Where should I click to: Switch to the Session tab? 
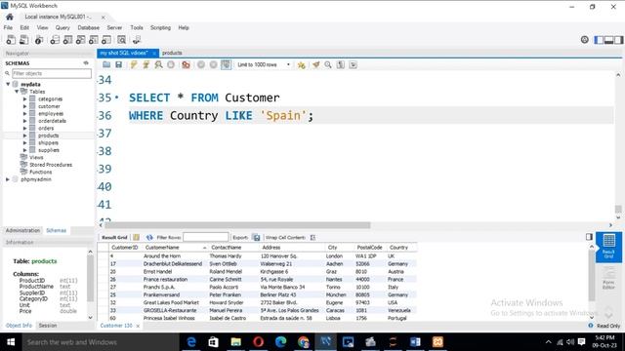point(48,326)
